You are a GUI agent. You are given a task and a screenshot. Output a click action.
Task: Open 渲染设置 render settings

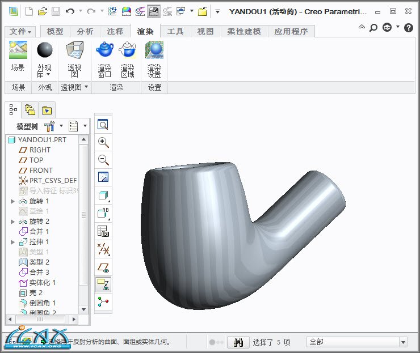click(x=154, y=59)
